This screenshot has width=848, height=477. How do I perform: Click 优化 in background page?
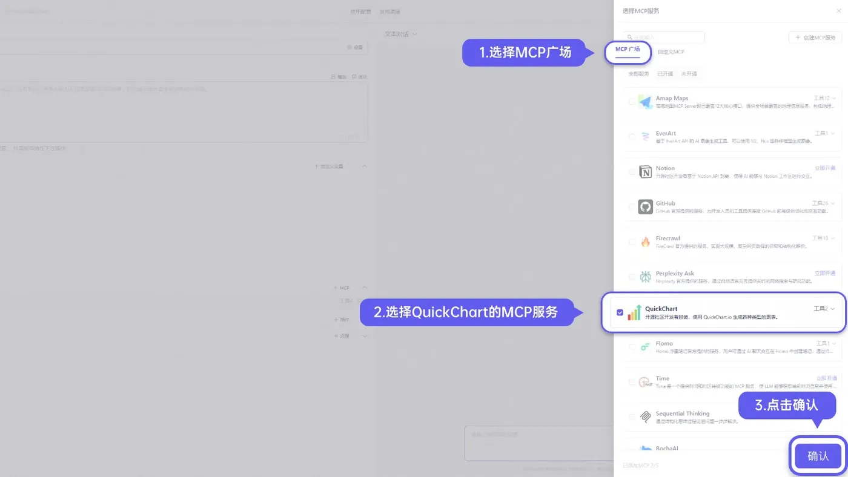360,77
